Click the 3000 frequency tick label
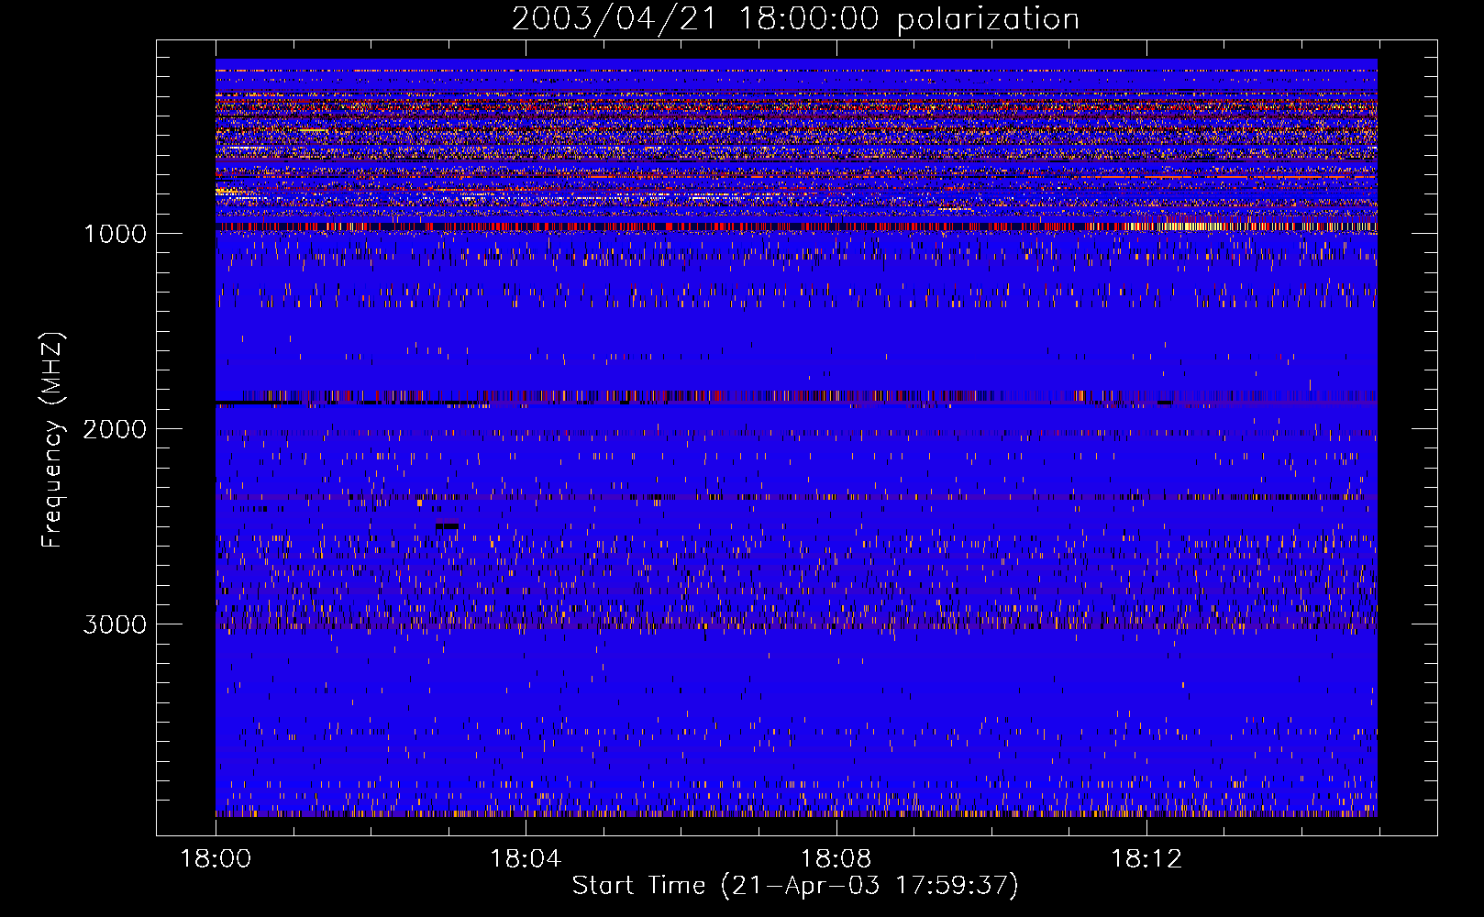Screen dimensions: 1484x917 [115, 624]
